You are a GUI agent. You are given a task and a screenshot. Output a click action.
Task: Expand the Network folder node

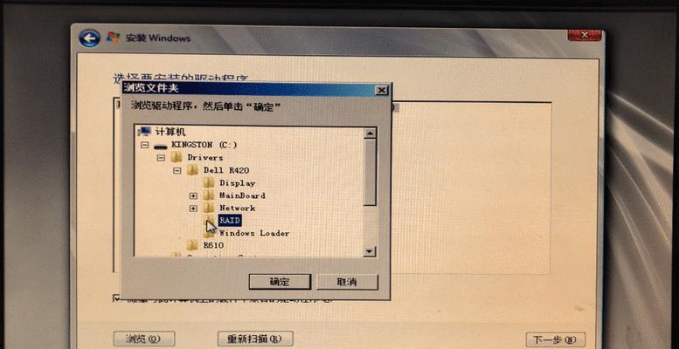coord(193,209)
